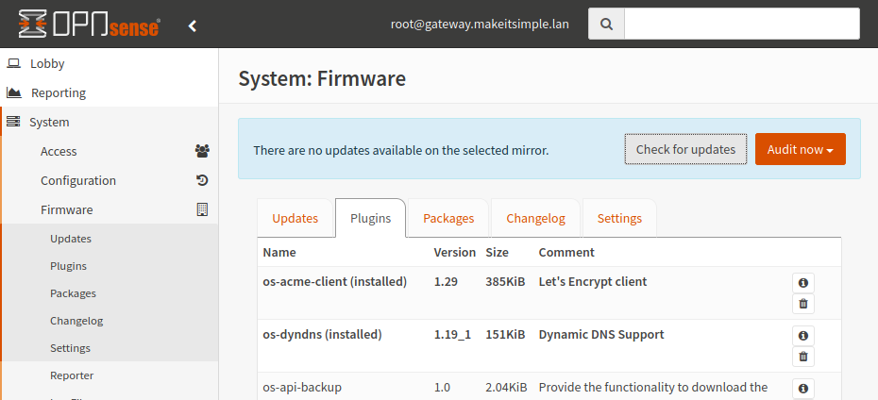The image size is (878, 400).
Task: Collapse the System menu section
Action: 48,122
